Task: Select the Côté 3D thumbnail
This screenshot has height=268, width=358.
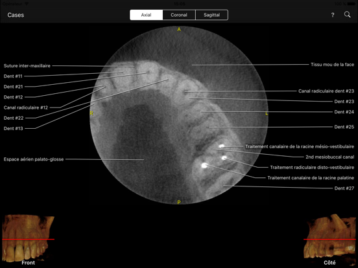Action: coord(329,240)
